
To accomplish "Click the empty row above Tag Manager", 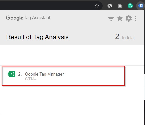I will 72,55.
